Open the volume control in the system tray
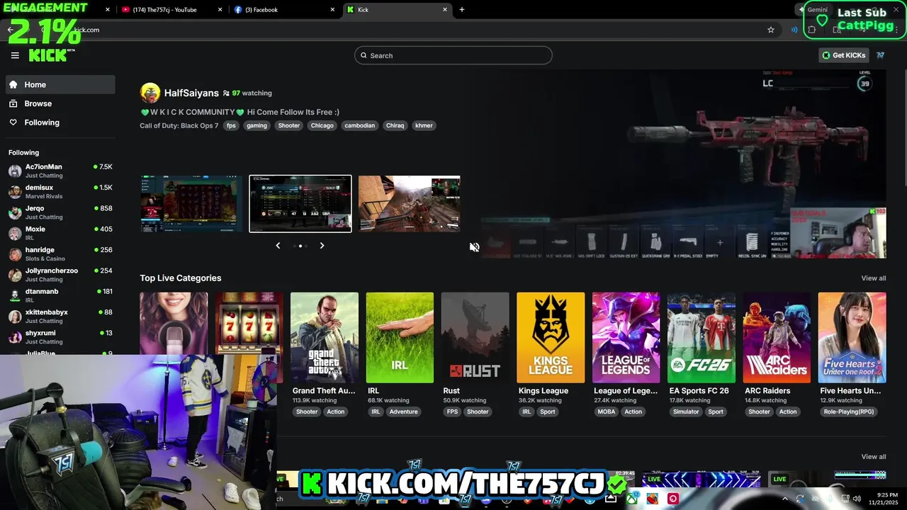 click(x=857, y=499)
